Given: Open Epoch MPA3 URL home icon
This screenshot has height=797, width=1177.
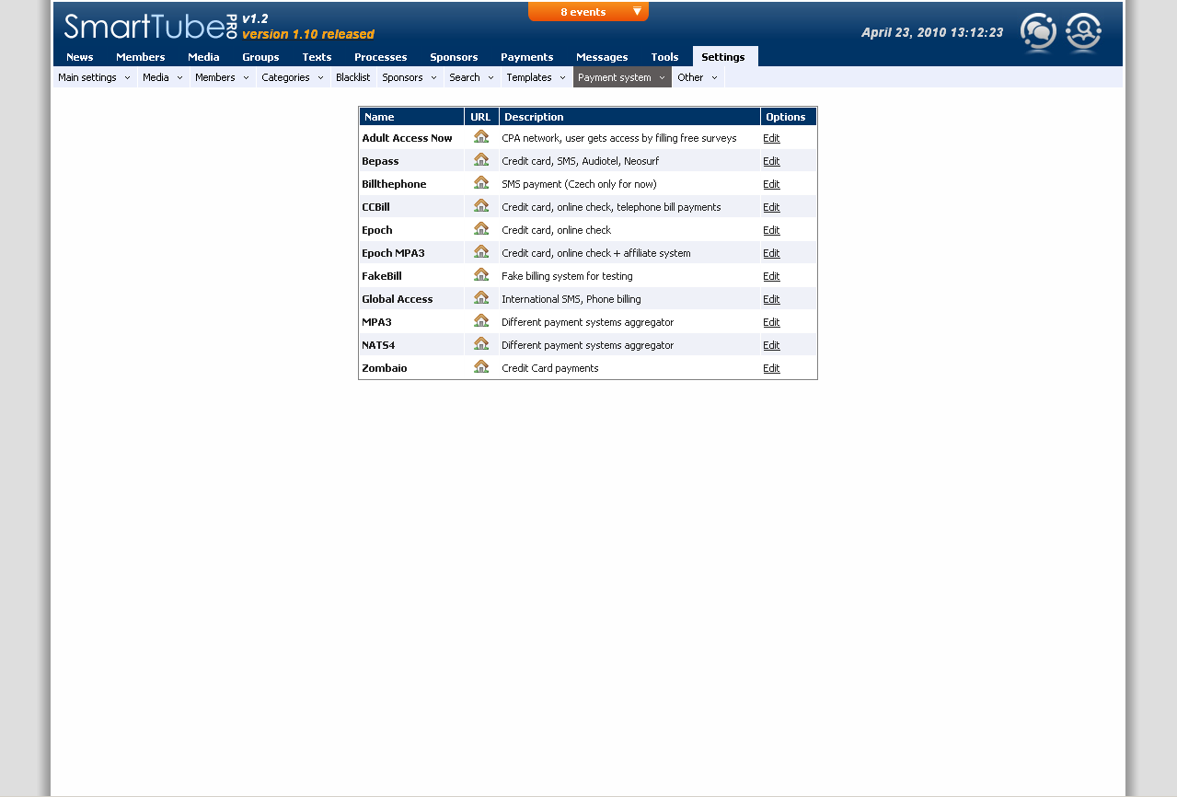Looking at the screenshot, I should pos(481,251).
